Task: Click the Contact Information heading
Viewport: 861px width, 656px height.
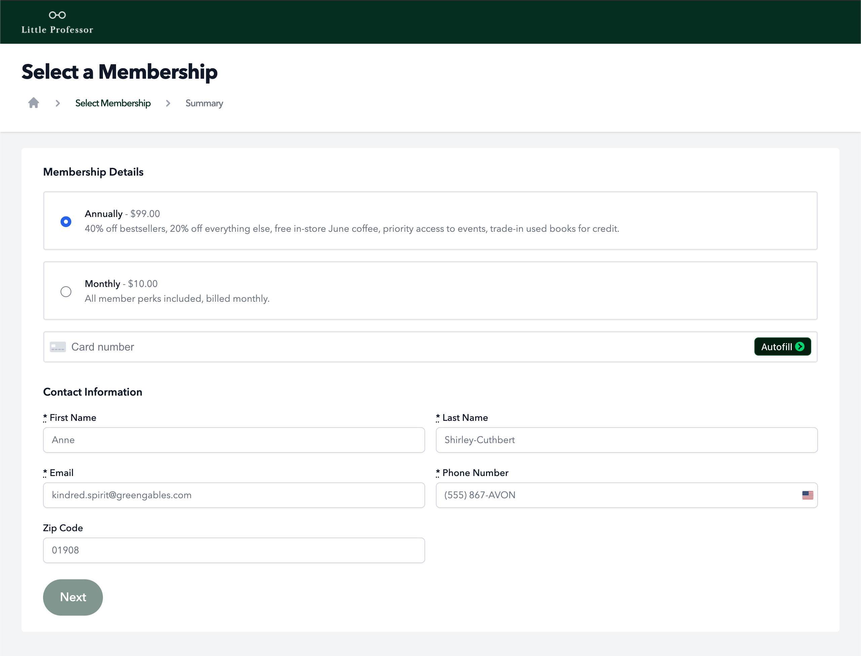Action: (x=92, y=392)
